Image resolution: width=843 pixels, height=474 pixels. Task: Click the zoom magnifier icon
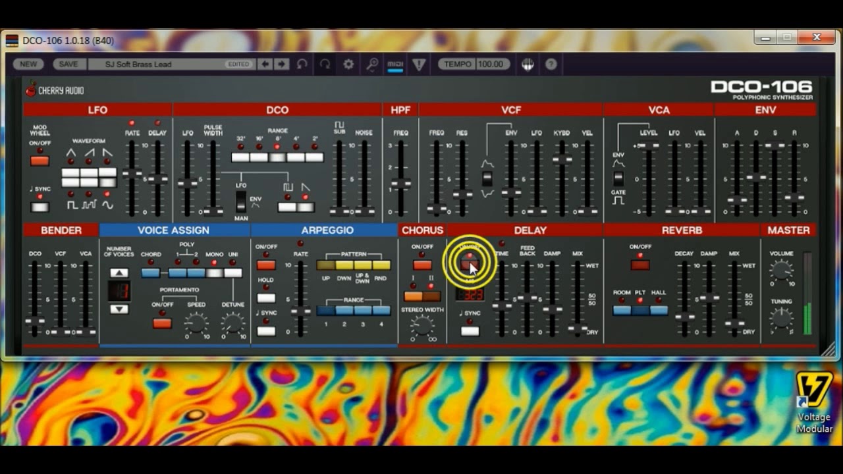tap(372, 64)
